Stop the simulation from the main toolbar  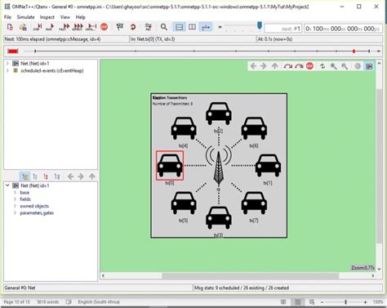click(104, 27)
